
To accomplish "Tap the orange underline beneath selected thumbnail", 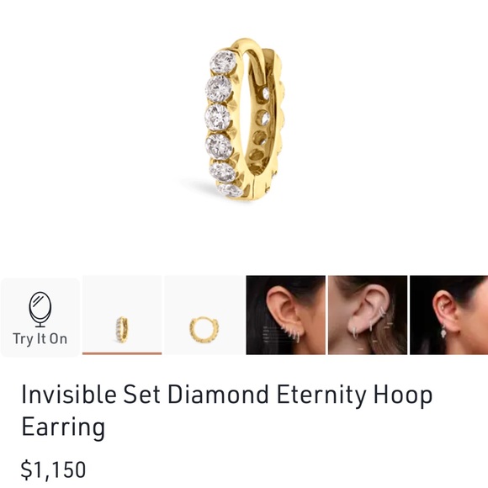I will (122, 353).
